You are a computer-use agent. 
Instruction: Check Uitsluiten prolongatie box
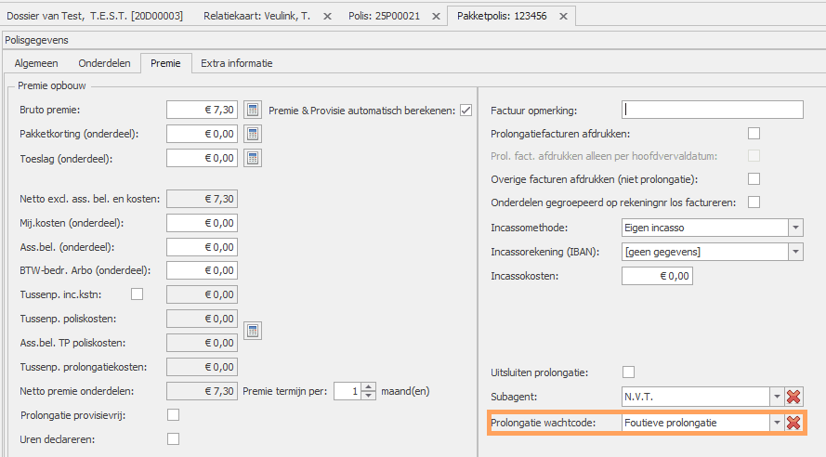pos(628,372)
